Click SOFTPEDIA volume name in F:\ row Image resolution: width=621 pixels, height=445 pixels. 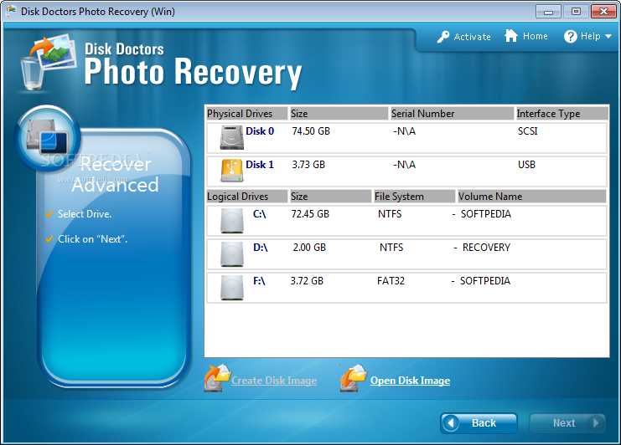tap(485, 281)
